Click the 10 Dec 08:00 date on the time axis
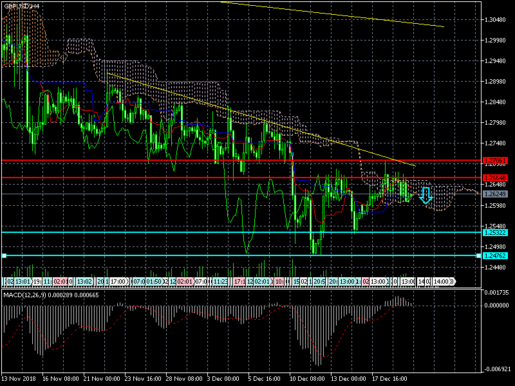 306,378
